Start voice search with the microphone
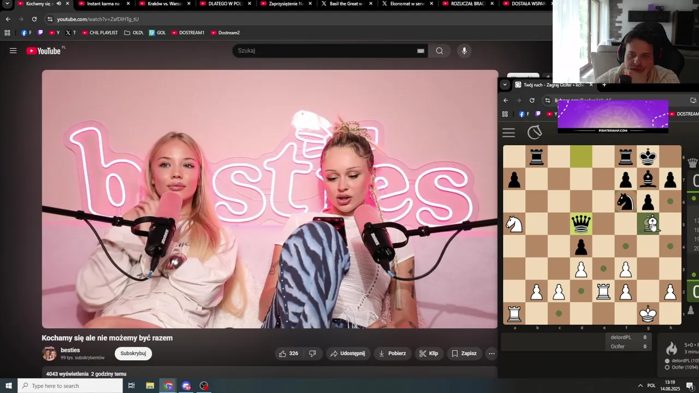 [x=464, y=51]
